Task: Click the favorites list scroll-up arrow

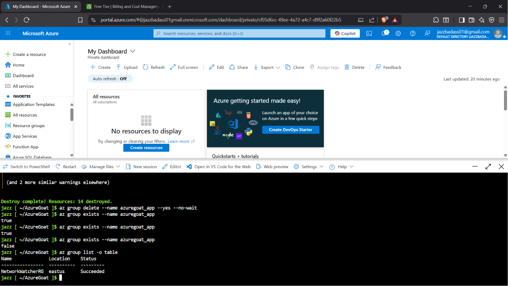Action: (x=72, y=105)
